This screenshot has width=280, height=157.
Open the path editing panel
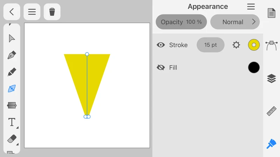pyautogui.click(x=272, y=45)
